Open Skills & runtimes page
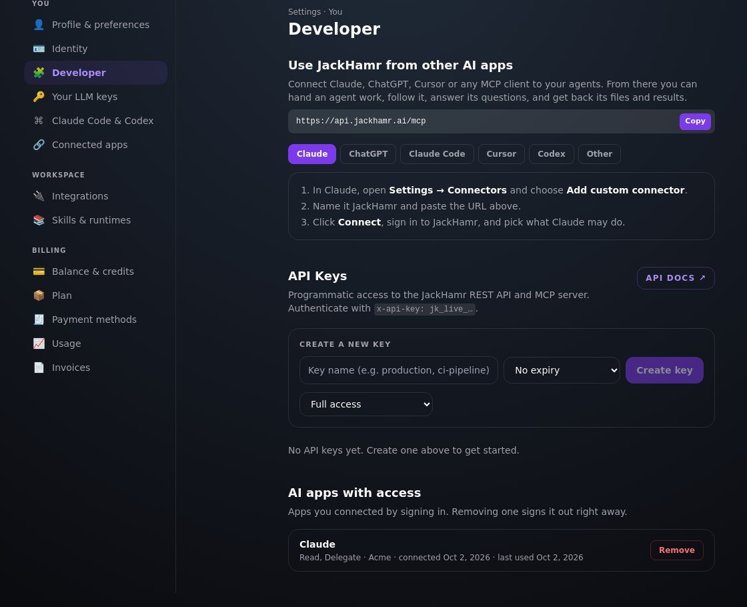 [x=95, y=220]
